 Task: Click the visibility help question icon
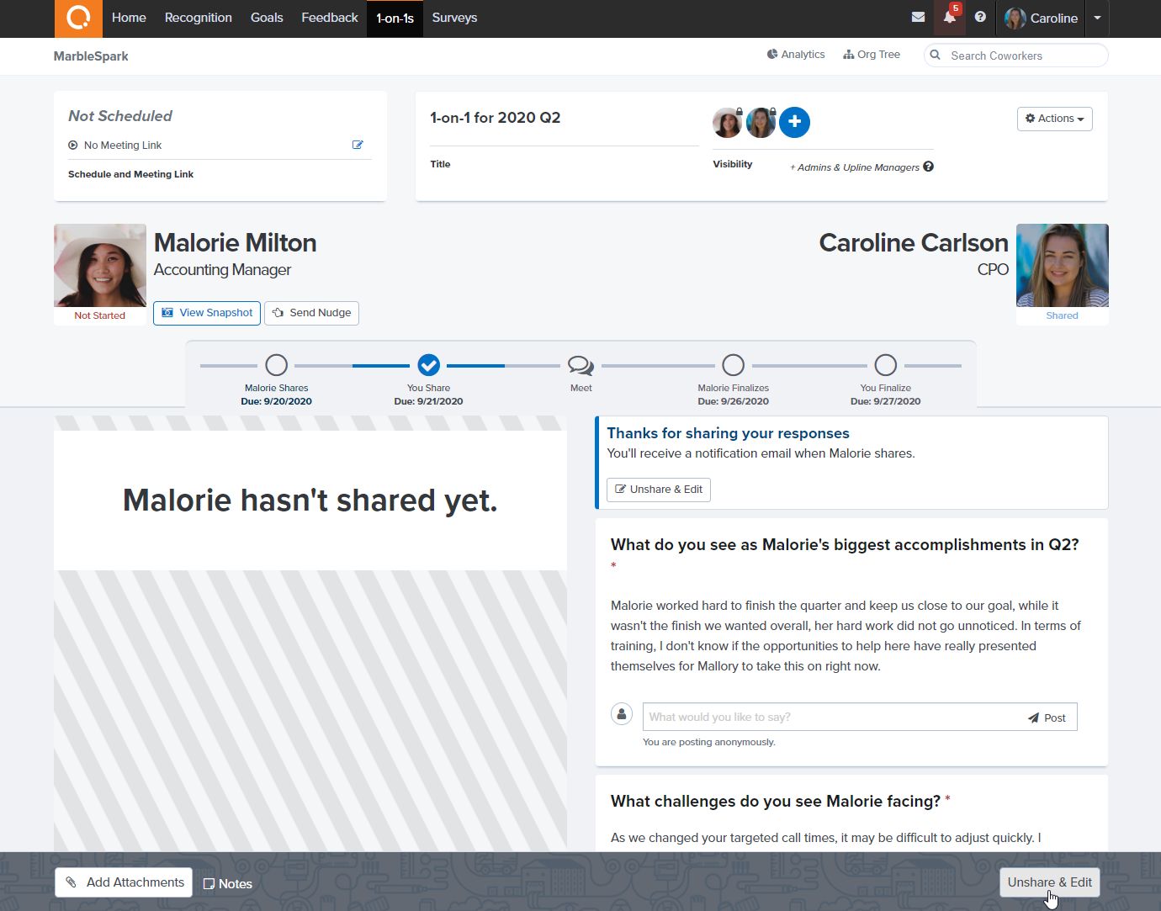pyautogui.click(x=928, y=167)
